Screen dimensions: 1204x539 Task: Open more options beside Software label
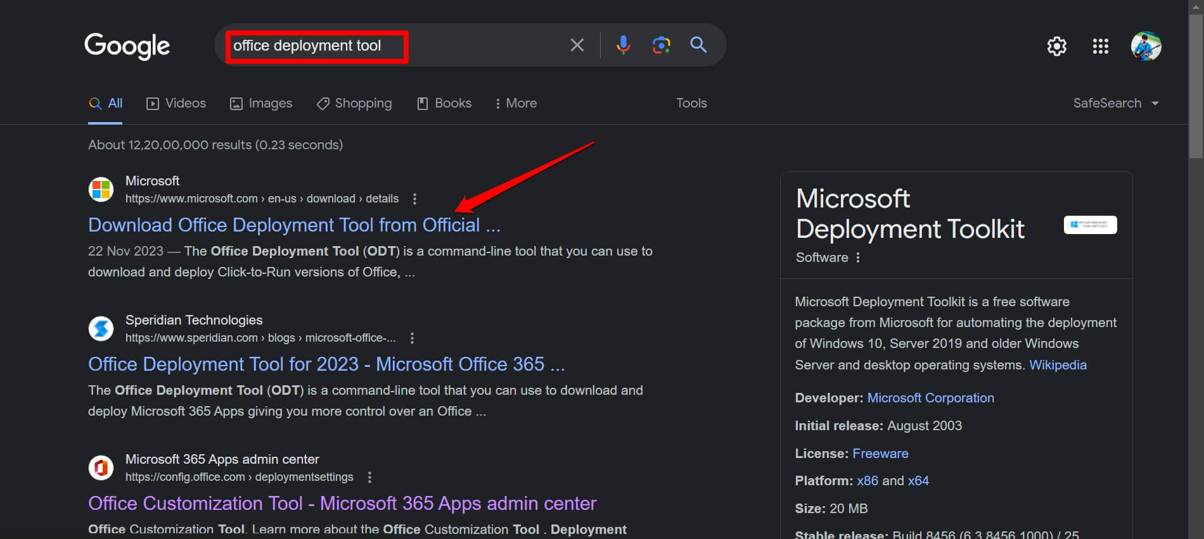coord(858,257)
